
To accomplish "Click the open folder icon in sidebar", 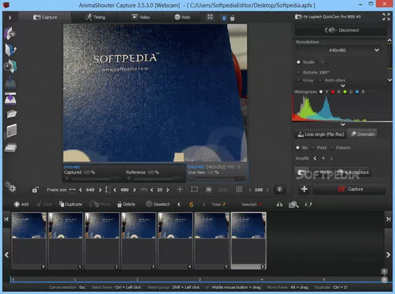I will (11, 114).
